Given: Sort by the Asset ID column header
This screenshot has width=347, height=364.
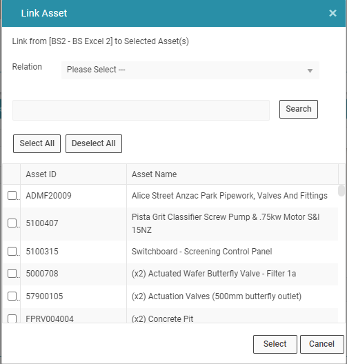Looking at the screenshot, I should 73,174.
